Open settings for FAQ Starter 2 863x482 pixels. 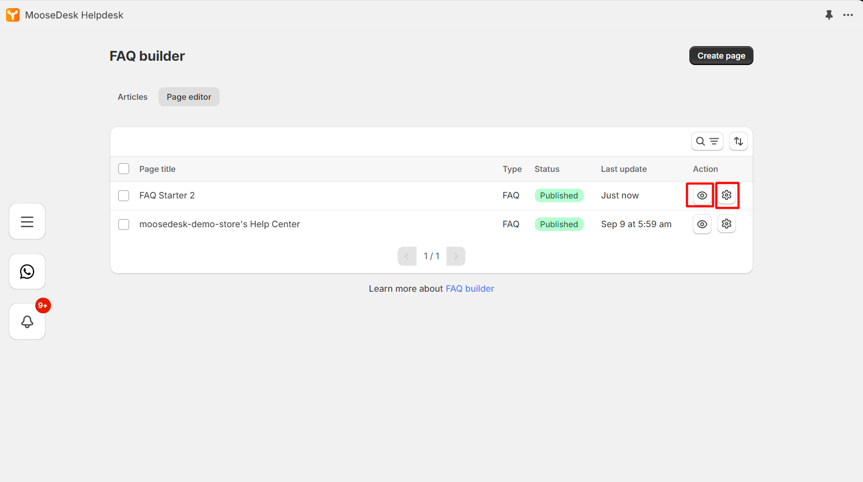pos(727,195)
